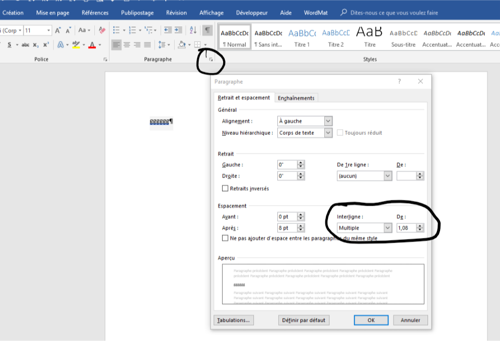
Task: Open highlight color dropdown arrow
Action: [84, 45]
